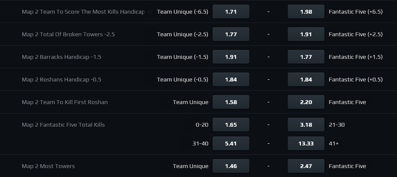Select 3.18 odds for 21-30 total kills
397x177 pixels.
click(306, 125)
